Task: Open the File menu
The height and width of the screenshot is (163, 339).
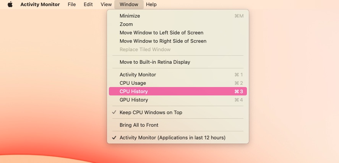Action: coord(71,5)
